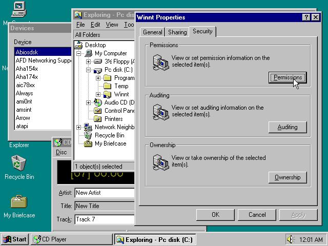Click the Explorer window title bar icon
This screenshot has height=246, width=328.
[78, 15]
